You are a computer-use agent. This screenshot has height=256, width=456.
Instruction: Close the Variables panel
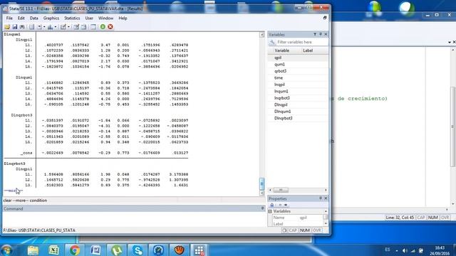click(326, 34)
